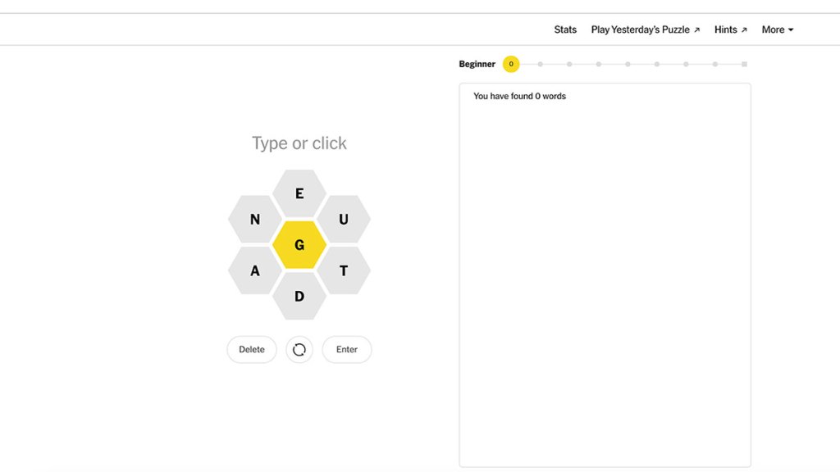
Task: Click the letter N hexagon
Action: (255, 220)
